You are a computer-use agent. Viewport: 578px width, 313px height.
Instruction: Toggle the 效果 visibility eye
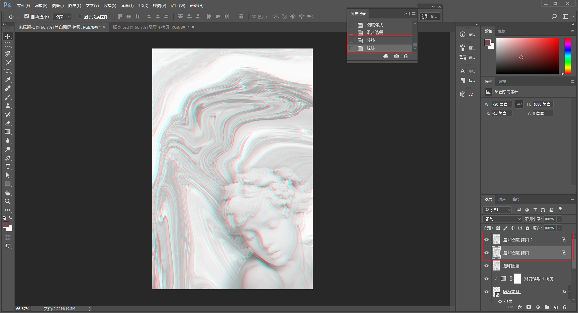tap(500, 301)
